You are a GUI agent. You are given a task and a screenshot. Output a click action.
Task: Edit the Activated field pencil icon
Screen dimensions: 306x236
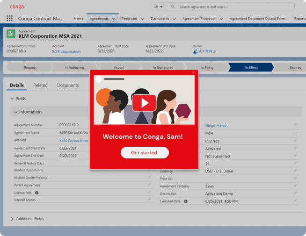tap(295, 148)
